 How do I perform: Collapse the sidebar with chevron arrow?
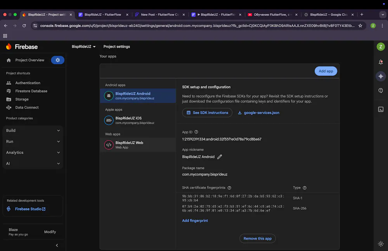[x=57, y=245]
